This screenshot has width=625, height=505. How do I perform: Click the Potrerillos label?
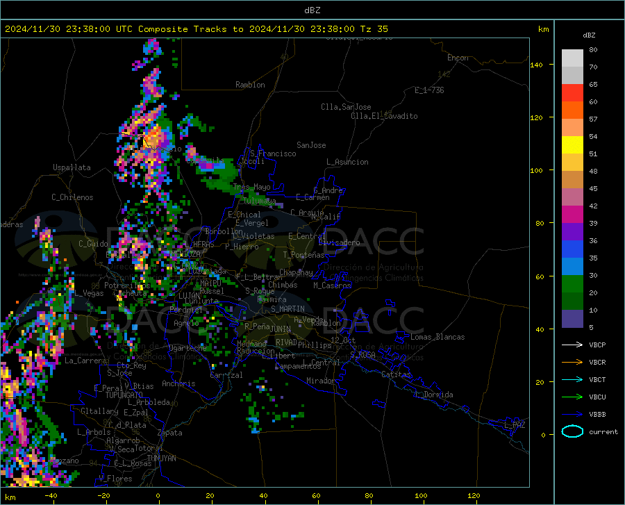pos(127,285)
